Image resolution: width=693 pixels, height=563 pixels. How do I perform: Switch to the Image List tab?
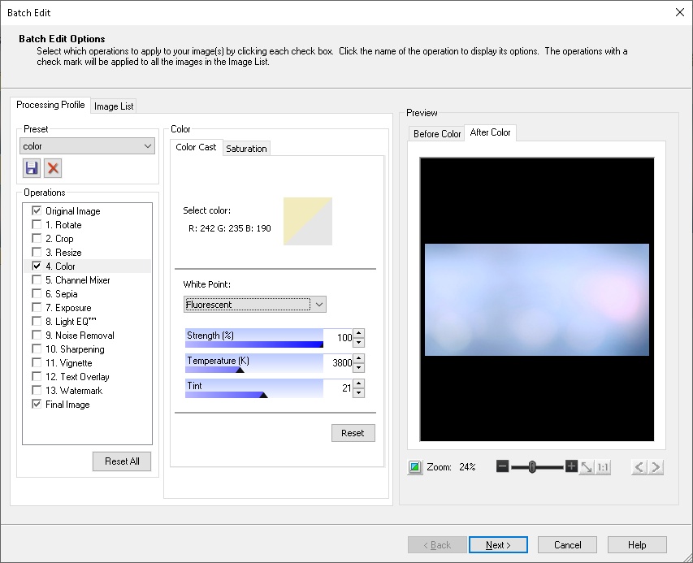click(113, 106)
